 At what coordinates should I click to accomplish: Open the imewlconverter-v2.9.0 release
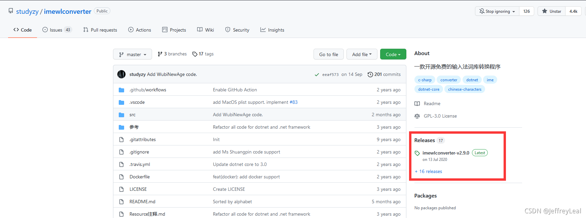tap(446, 153)
